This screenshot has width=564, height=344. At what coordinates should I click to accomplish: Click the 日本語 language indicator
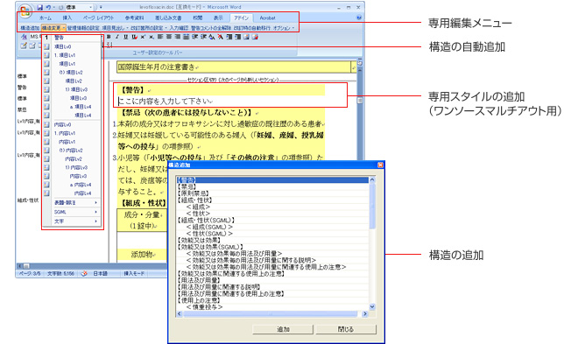pos(101,274)
